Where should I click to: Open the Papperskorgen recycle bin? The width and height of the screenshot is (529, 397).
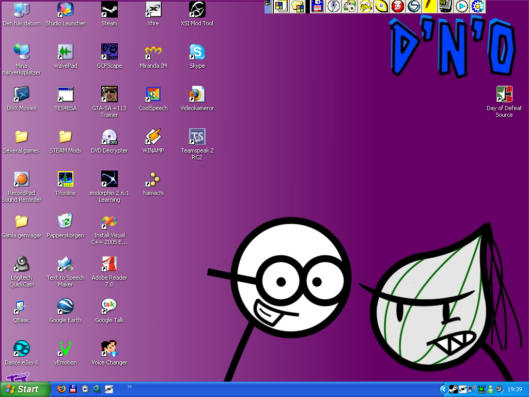pyautogui.click(x=65, y=221)
